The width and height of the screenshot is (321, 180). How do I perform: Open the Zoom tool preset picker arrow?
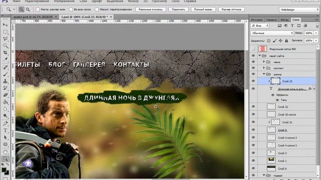[x=14, y=9]
